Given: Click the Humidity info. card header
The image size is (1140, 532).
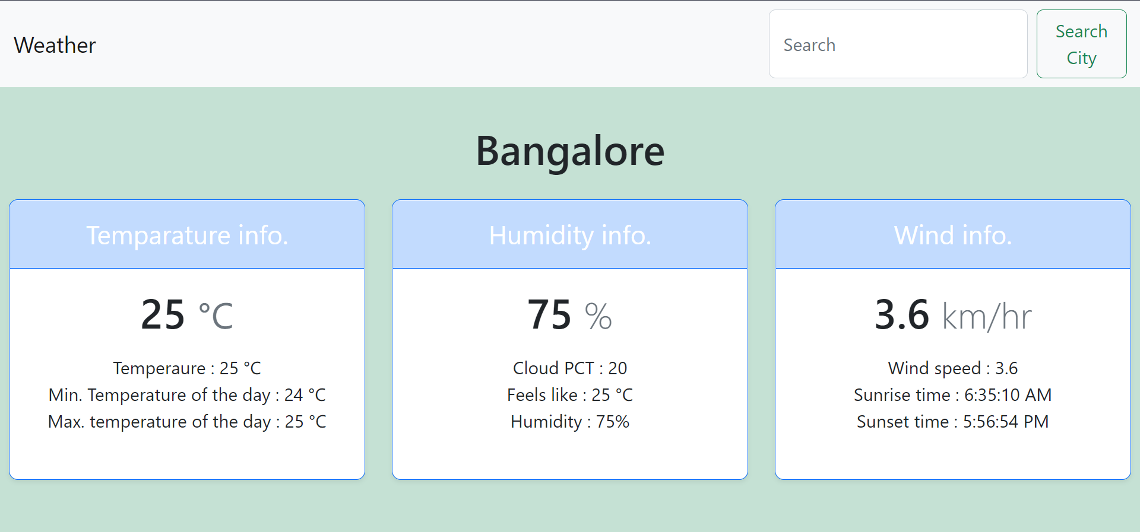Looking at the screenshot, I should pos(569,234).
